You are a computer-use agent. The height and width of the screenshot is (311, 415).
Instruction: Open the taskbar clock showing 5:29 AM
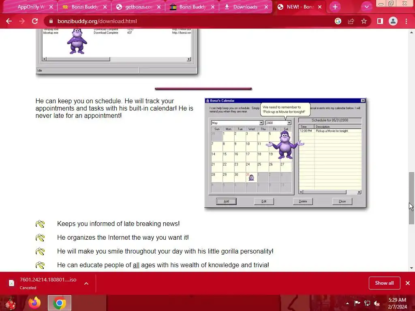pyautogui.click(x=397, y=303)
